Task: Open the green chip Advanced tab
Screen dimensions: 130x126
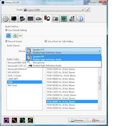Action: [64, 19]
